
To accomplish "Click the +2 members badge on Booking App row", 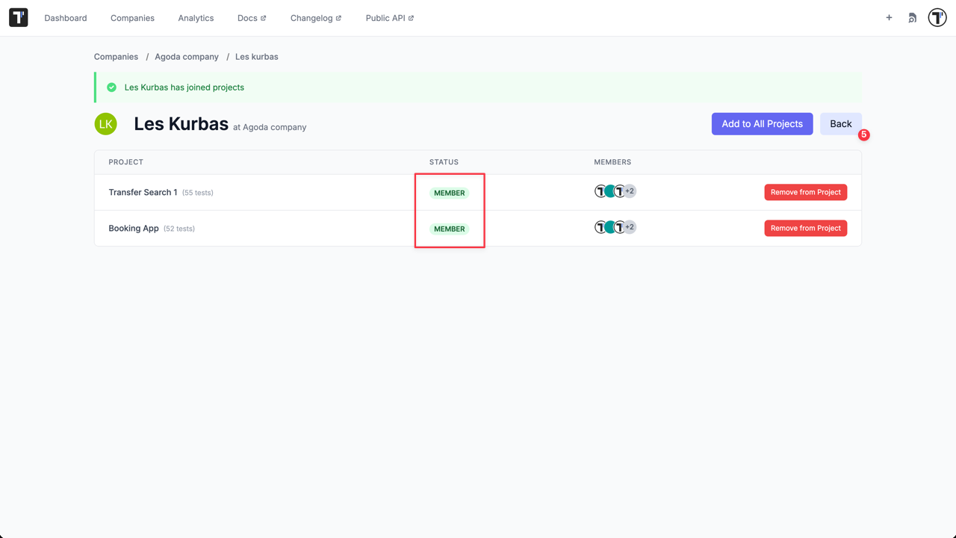I will pyautogui.click(x=628, y=226).
